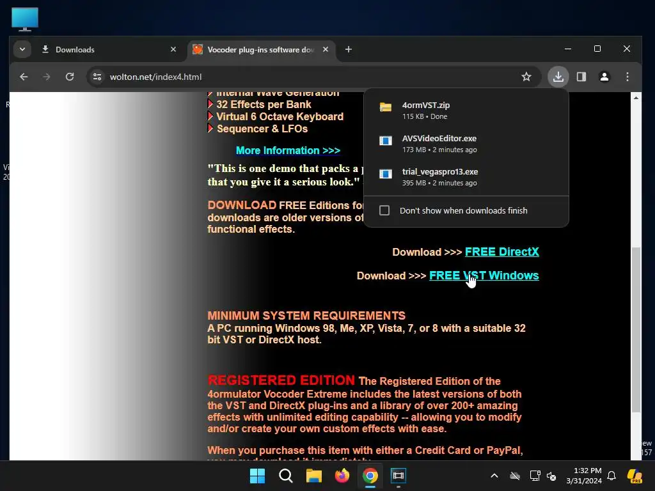Open the Windows Start menu
This screenshot has width=655, height=491.
click(x=257, y=476)
